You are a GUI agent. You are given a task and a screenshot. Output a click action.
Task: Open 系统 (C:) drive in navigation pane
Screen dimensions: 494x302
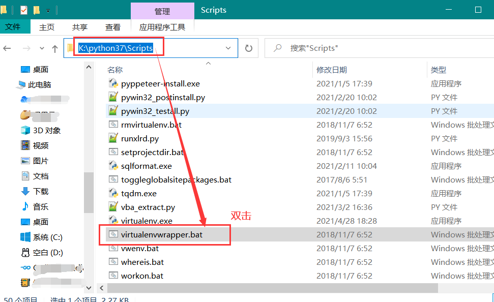[48, 237]
